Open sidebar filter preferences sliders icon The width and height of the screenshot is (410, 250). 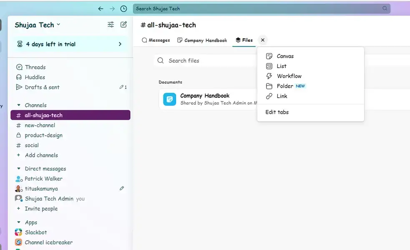[111, 25]
